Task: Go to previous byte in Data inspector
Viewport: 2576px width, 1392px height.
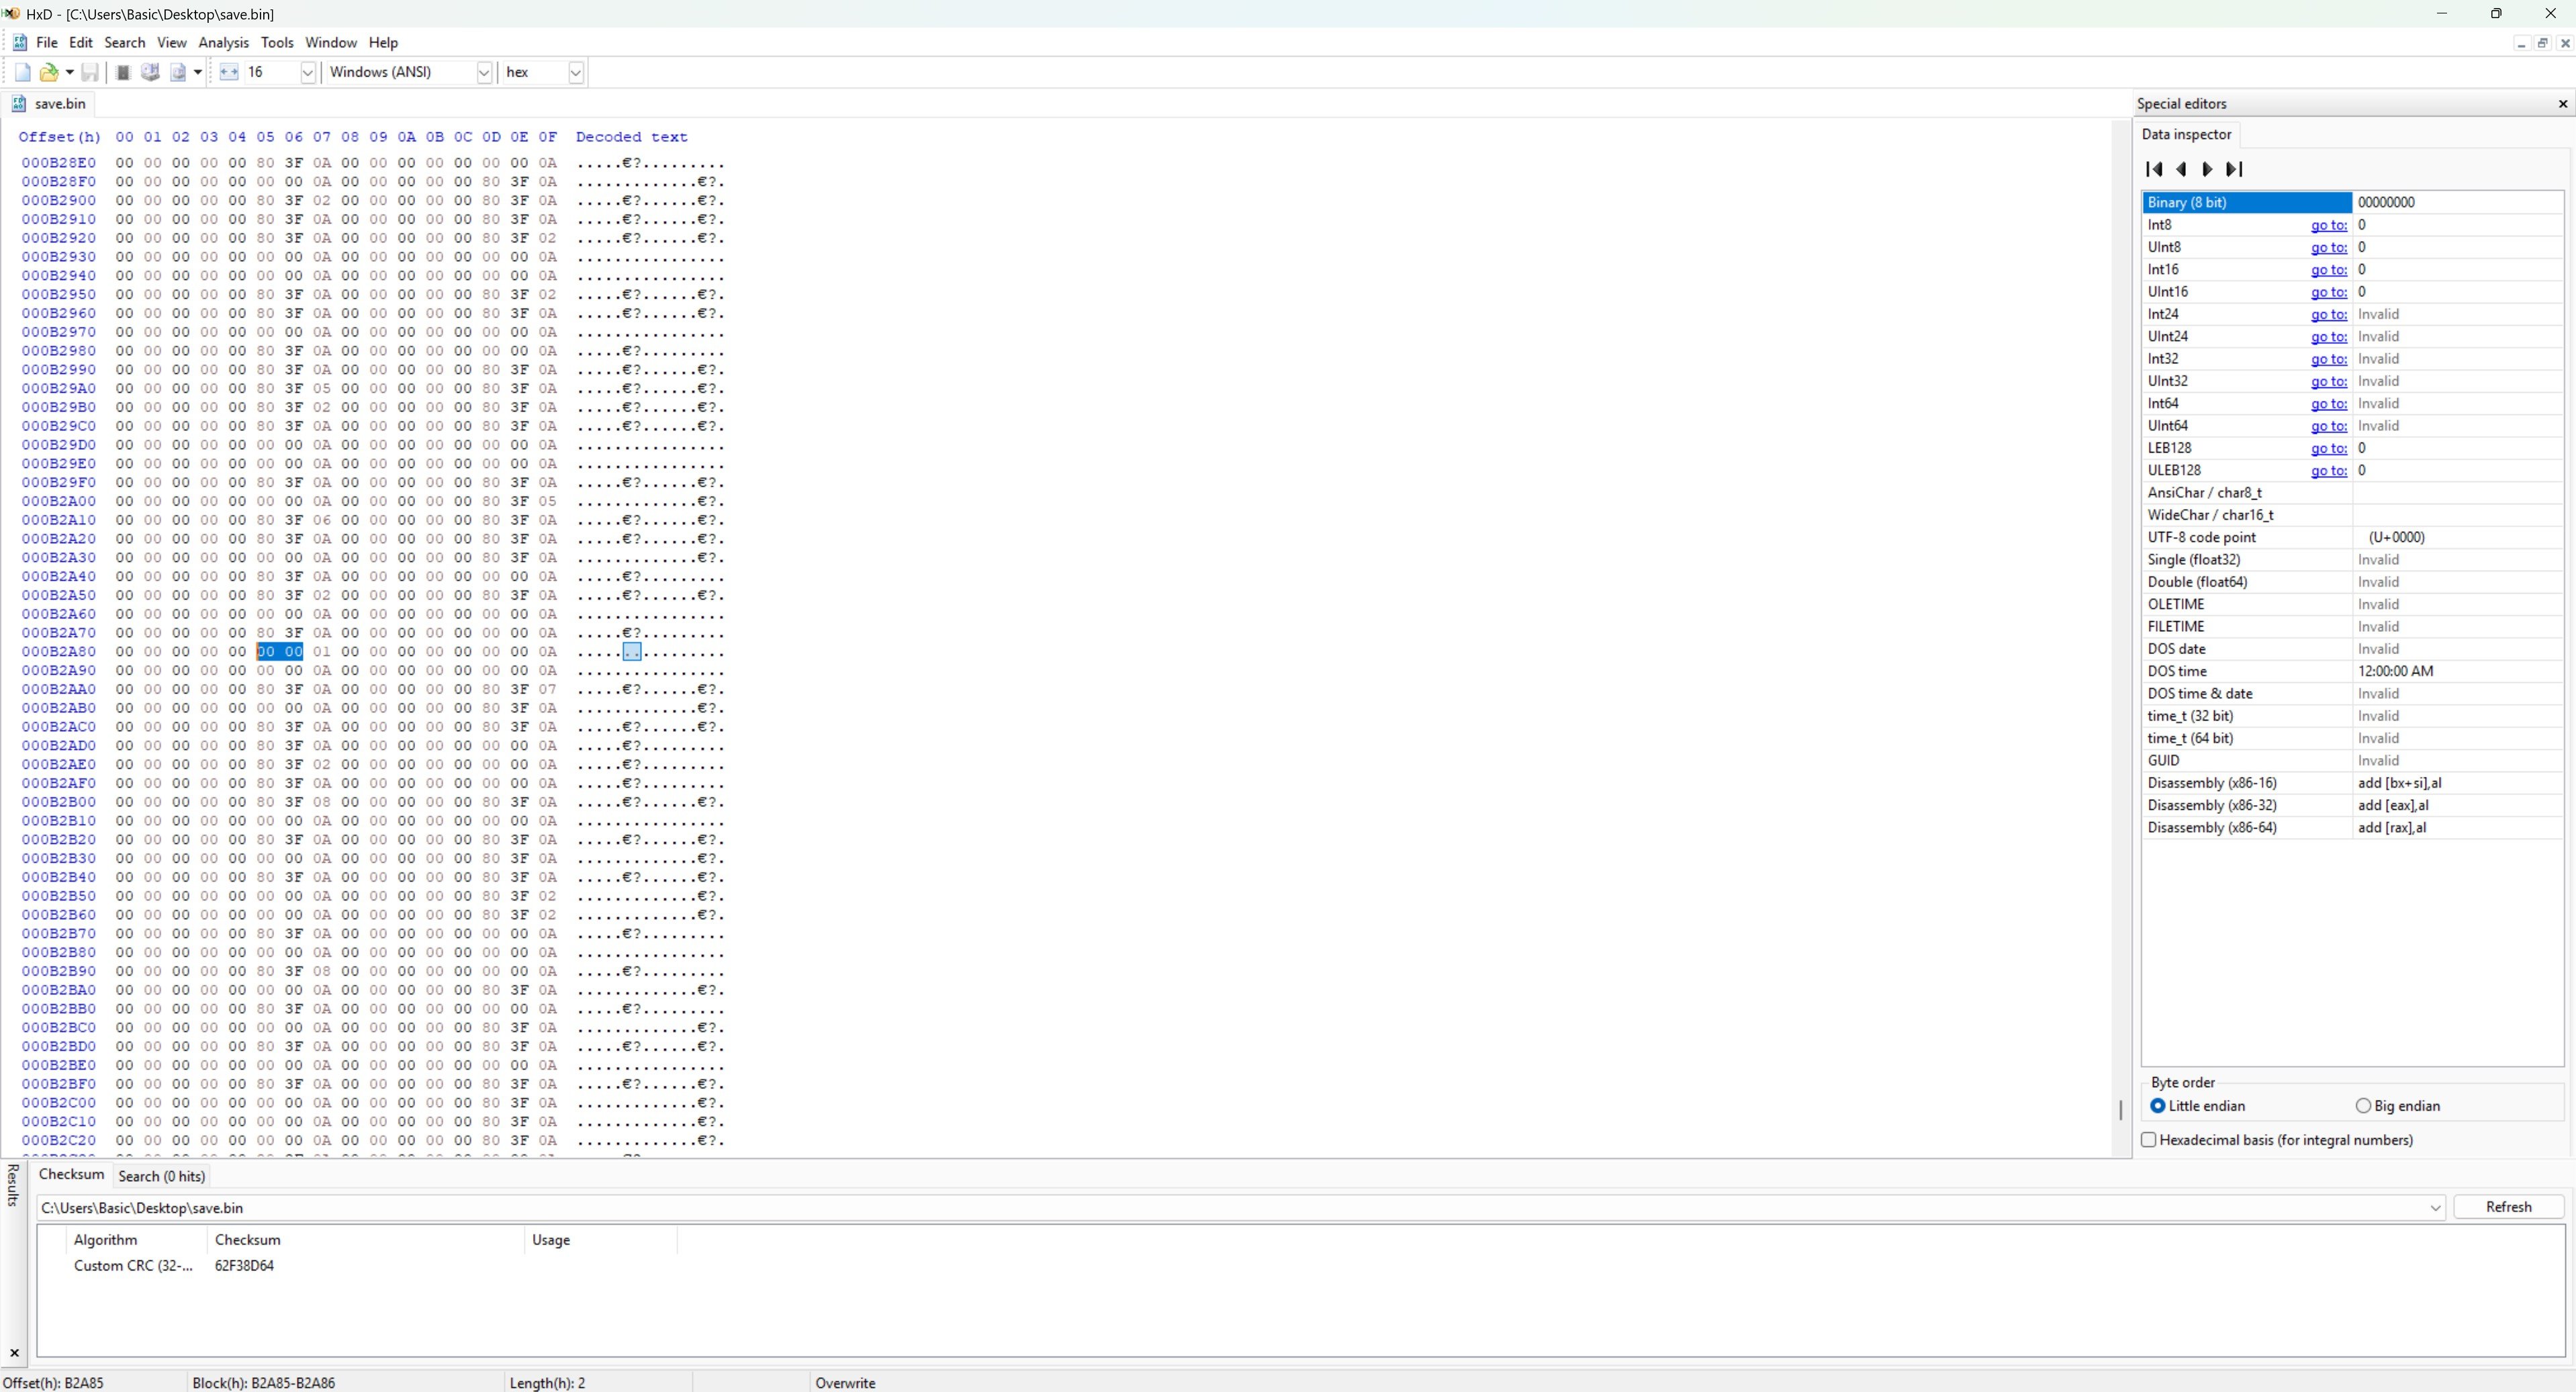Action: (x=2182, y=169)
